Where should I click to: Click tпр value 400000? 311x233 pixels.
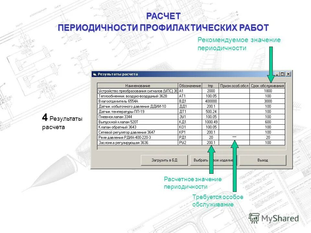point(211,101)
